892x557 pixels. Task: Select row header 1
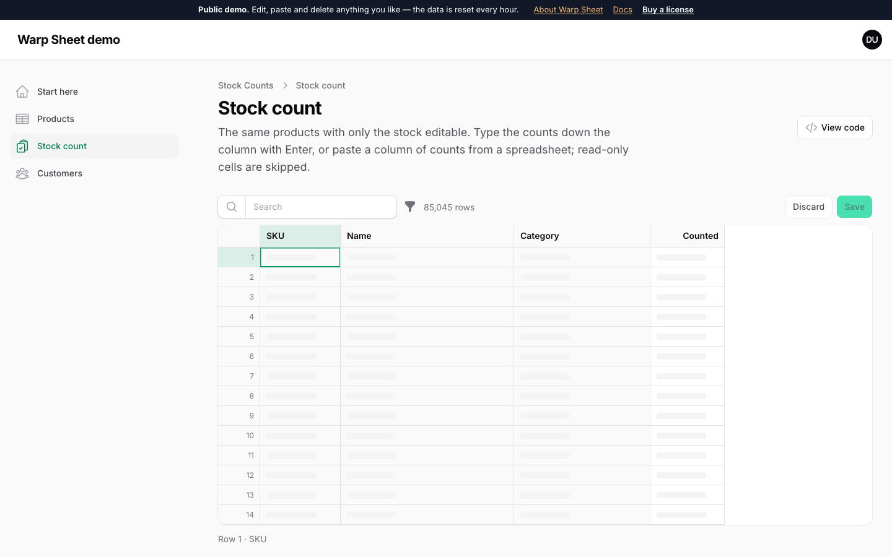pyautogui.click(x=239, y=257)
